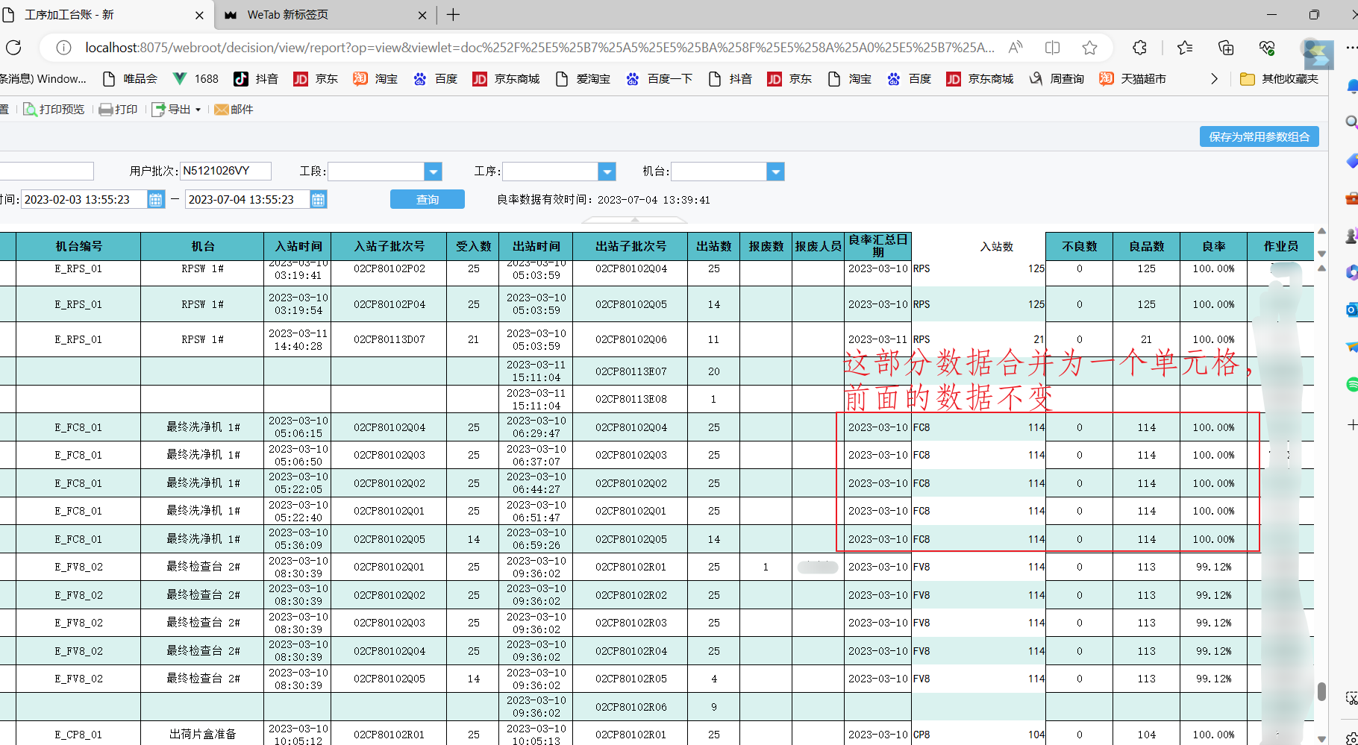The width and height of the screenshot is (1358, 745).
Task: Open favorites list icon
Action: tap(1185, 48)
